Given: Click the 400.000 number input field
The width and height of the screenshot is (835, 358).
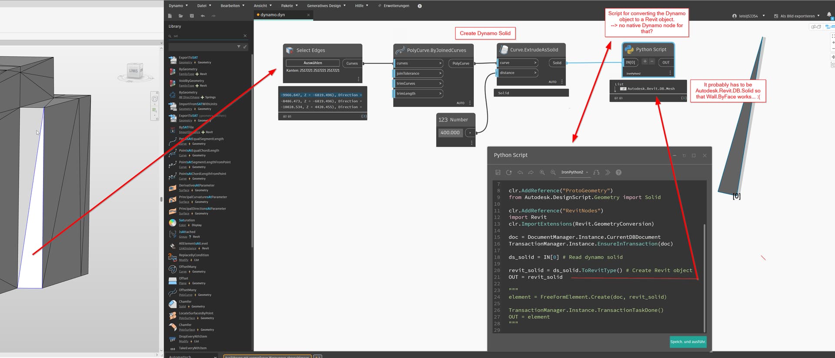Looking at the screenshot, I should tap(450, 133).
